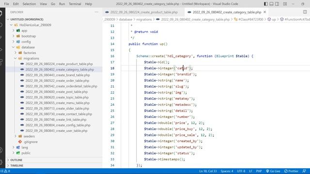Open the Run menu
The height and width of the screenshot is (174, 310).
click(62, 4)
